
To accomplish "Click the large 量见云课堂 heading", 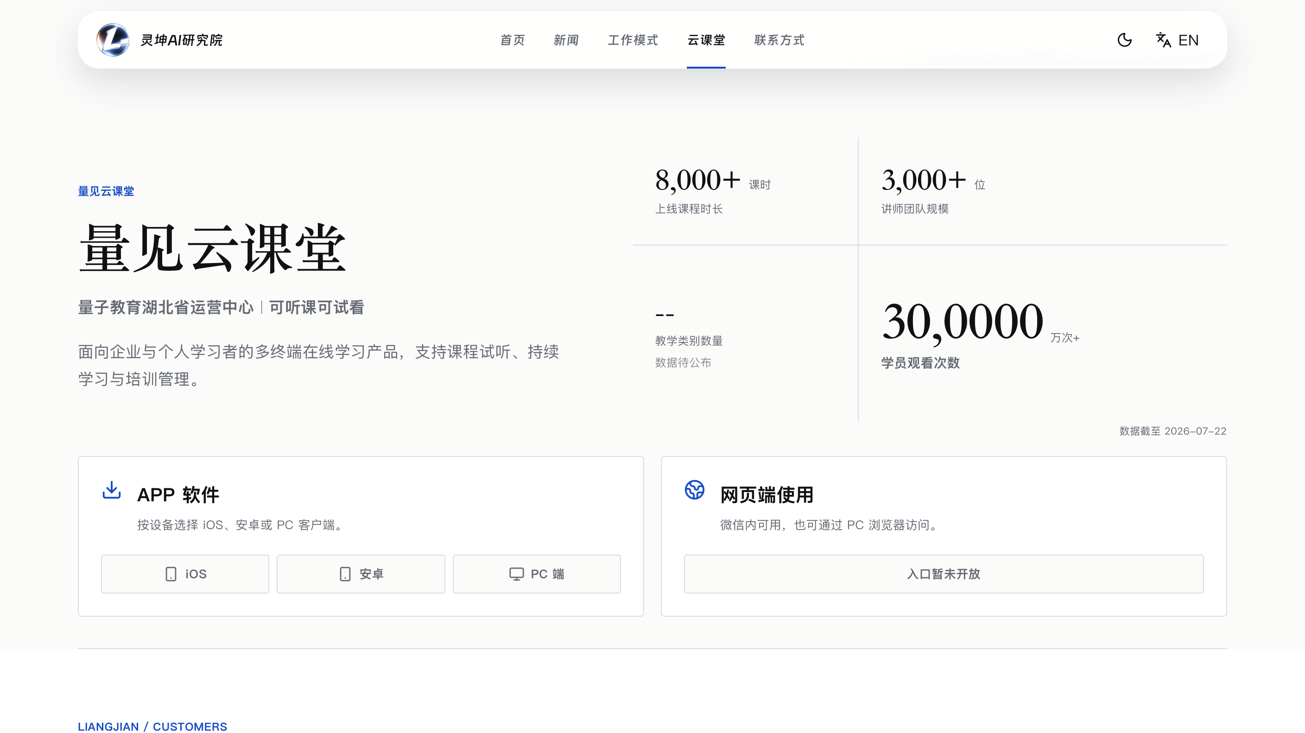I will [213, 249].
